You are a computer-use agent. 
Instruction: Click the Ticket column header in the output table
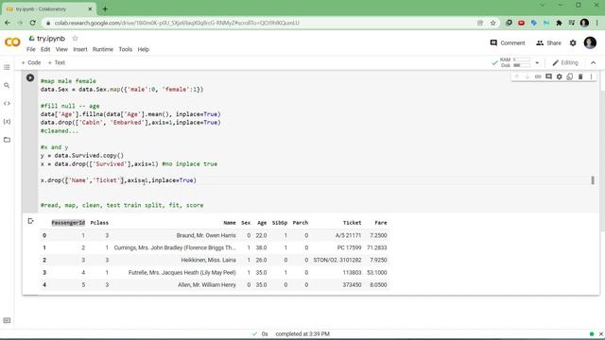[352, 223]
